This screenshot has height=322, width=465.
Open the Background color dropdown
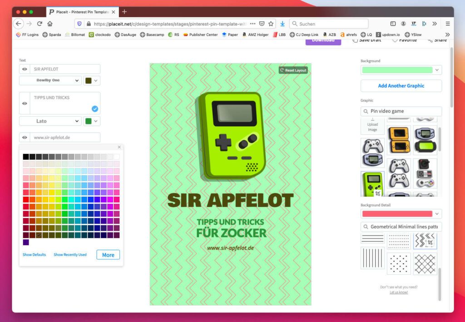(x=436, y=69)
